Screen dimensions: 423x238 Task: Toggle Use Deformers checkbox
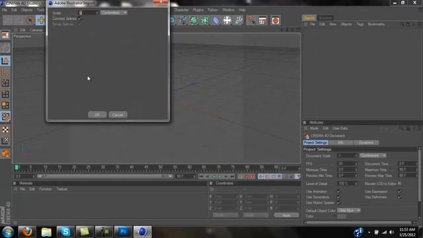[399, 197]
